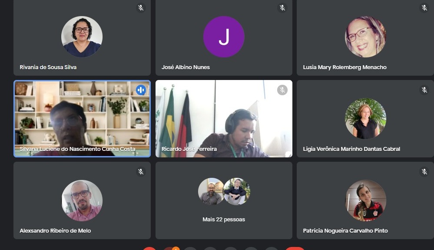
Task: Select Patrícia Nogueira Carvalho Pinto's profile photo
Action: 365,200
